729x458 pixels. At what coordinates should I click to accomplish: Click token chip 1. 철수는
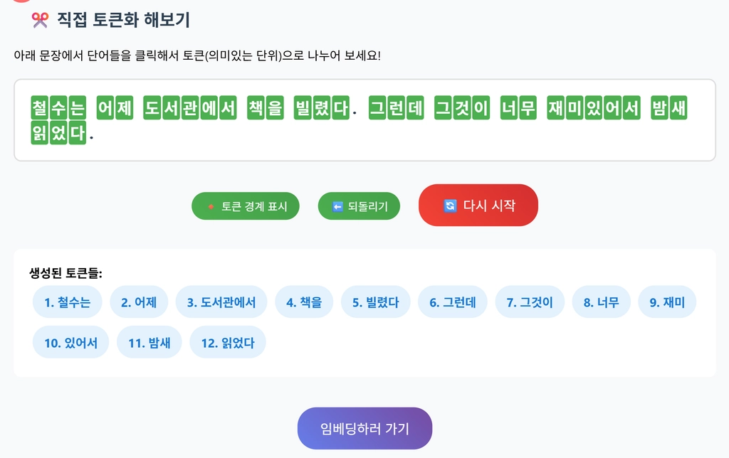68,302
